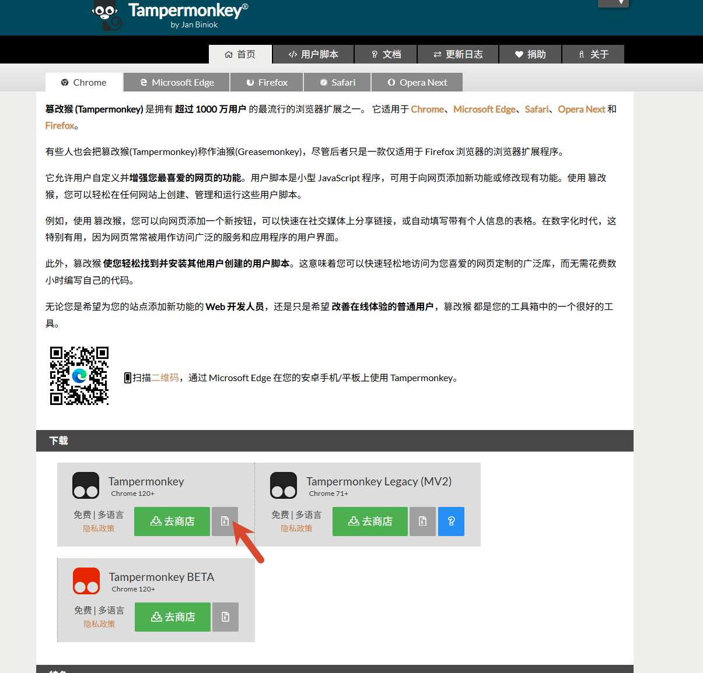
Task: Open 隐私政策 link under Tampermonkey
Action: tap(99, 528)
